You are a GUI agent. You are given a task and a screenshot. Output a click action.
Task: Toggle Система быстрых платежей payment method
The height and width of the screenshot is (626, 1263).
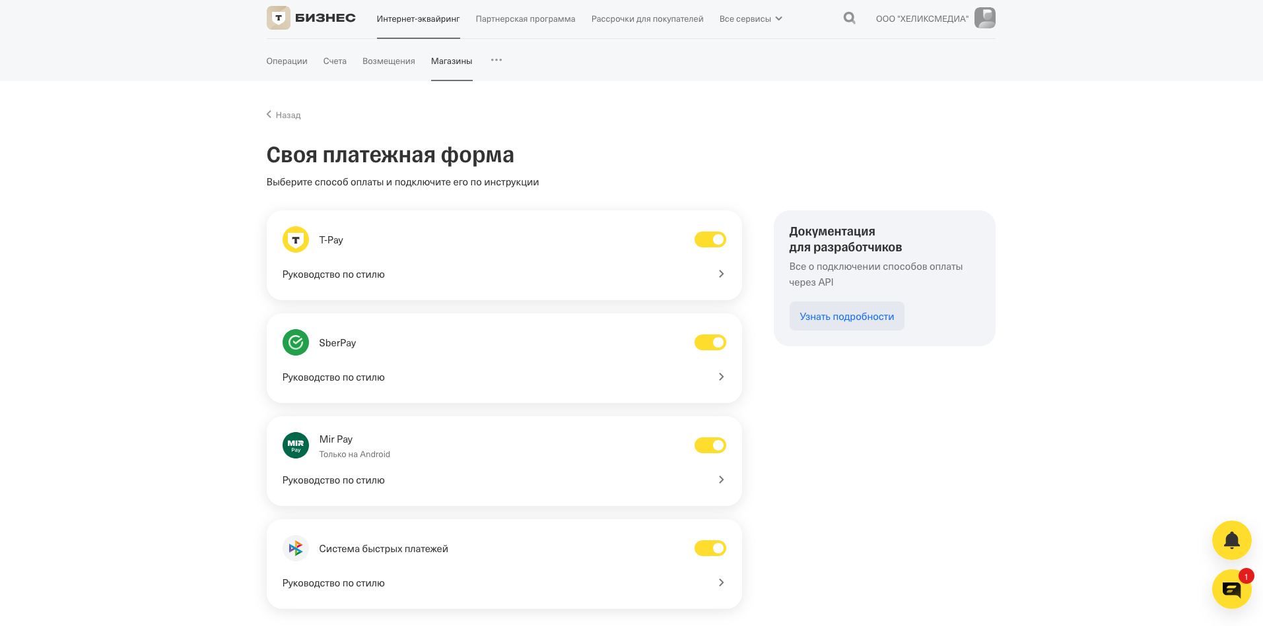pyautogui.click(x=710, y=548)
